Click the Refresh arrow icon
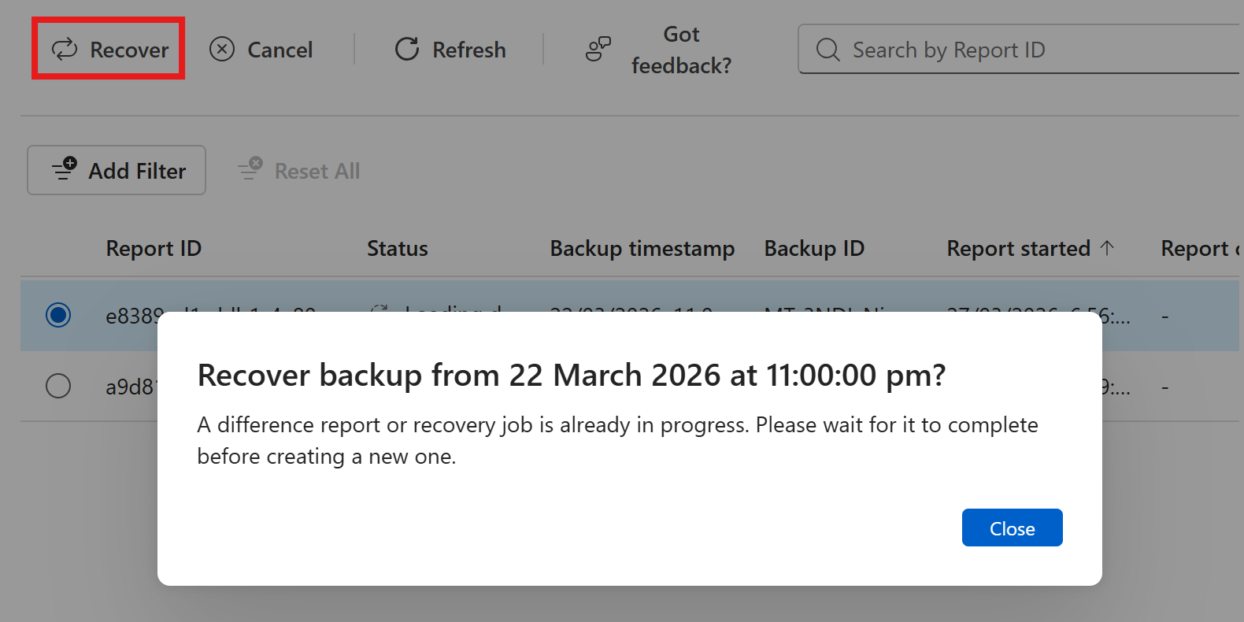Image resolution: width=1244 pixels, height=622 pixels. coord(407,49)
